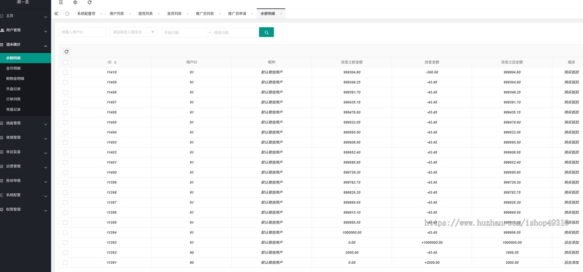The width and height of the screenshot is (583, 272).
Task: Go to the home tab icon
Action: [67, 14]
